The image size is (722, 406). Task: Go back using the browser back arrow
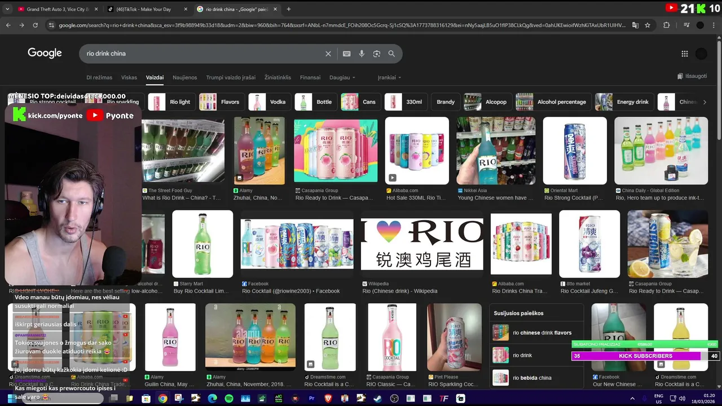(8, 25)
